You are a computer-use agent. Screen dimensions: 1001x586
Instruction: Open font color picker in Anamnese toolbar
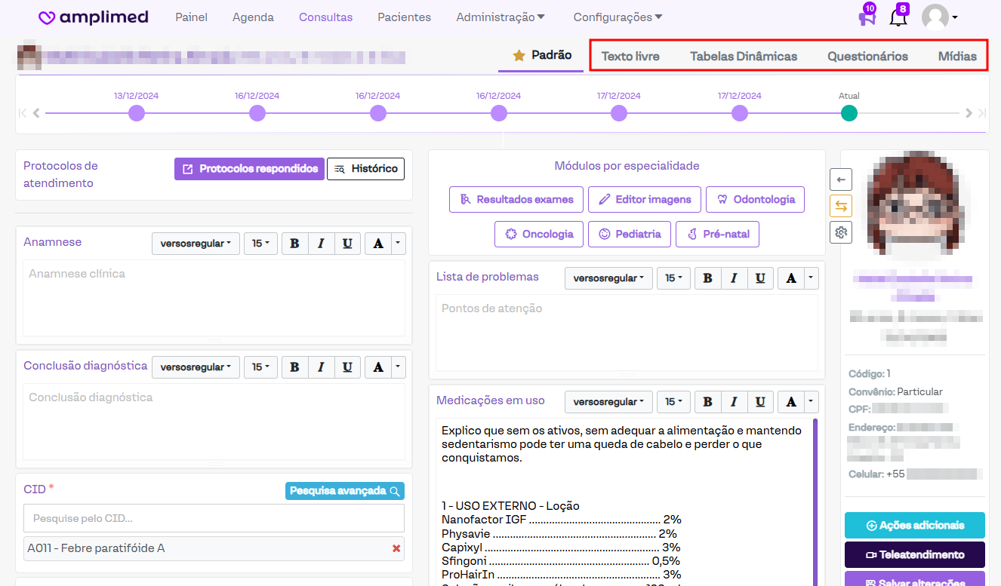(x=378, y=244)
